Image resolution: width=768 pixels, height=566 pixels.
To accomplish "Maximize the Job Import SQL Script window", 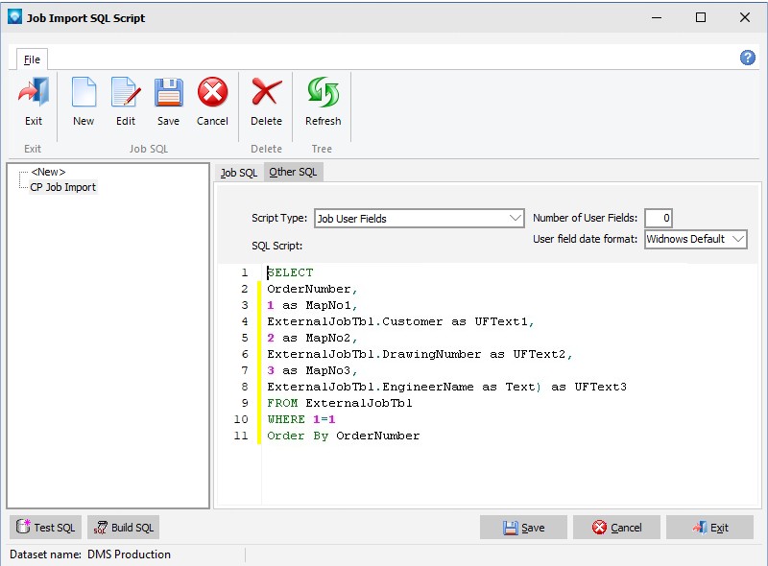I will 701,17.
